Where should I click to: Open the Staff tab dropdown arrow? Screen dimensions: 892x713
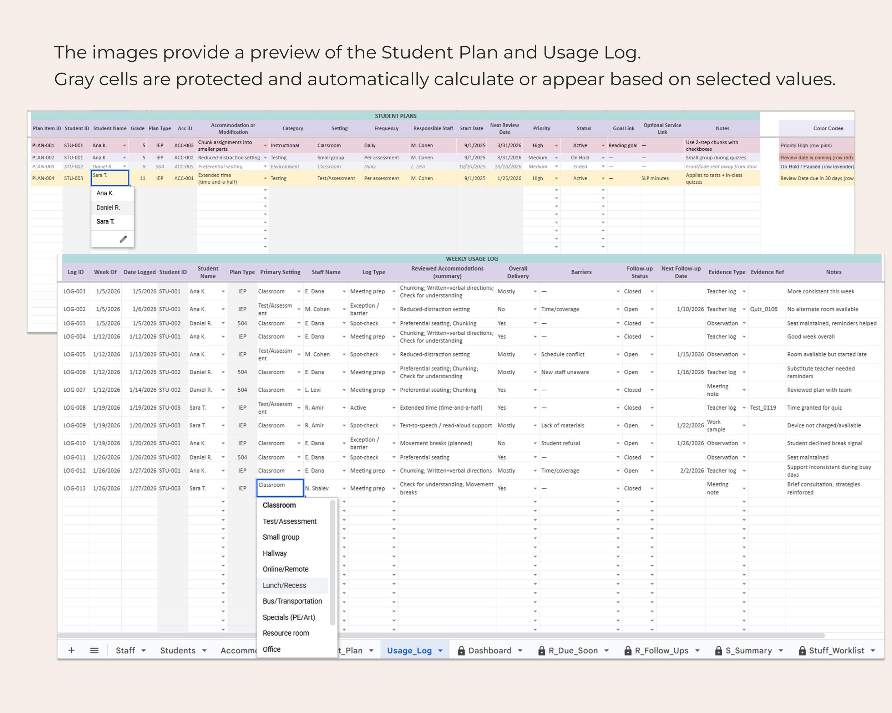143,651
